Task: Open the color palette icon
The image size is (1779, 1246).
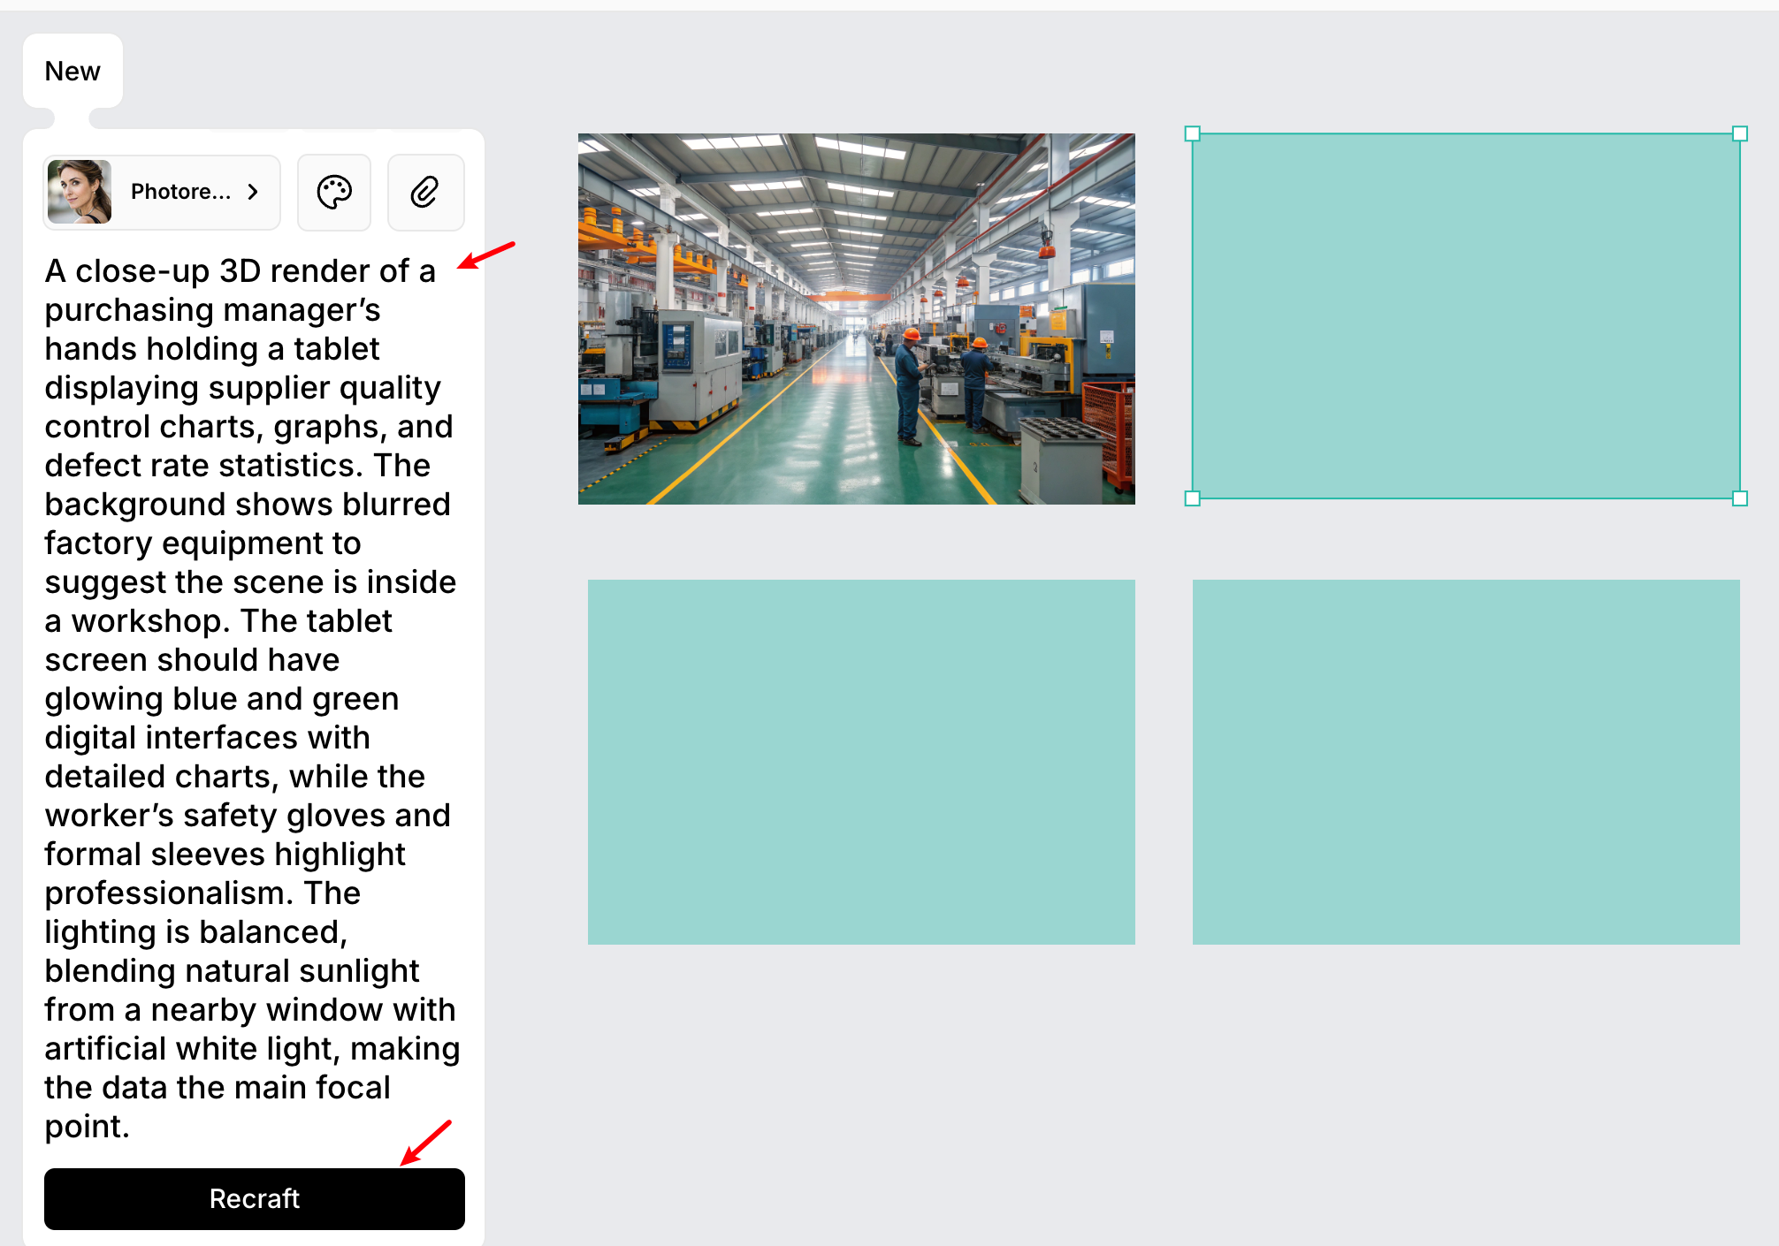Action: pyautogui.click(x=334, y=192)
